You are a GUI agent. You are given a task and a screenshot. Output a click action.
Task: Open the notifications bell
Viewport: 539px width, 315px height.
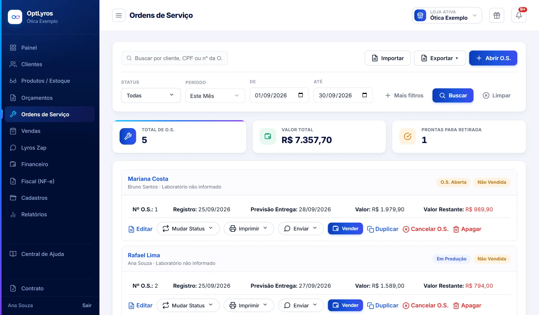519,15
